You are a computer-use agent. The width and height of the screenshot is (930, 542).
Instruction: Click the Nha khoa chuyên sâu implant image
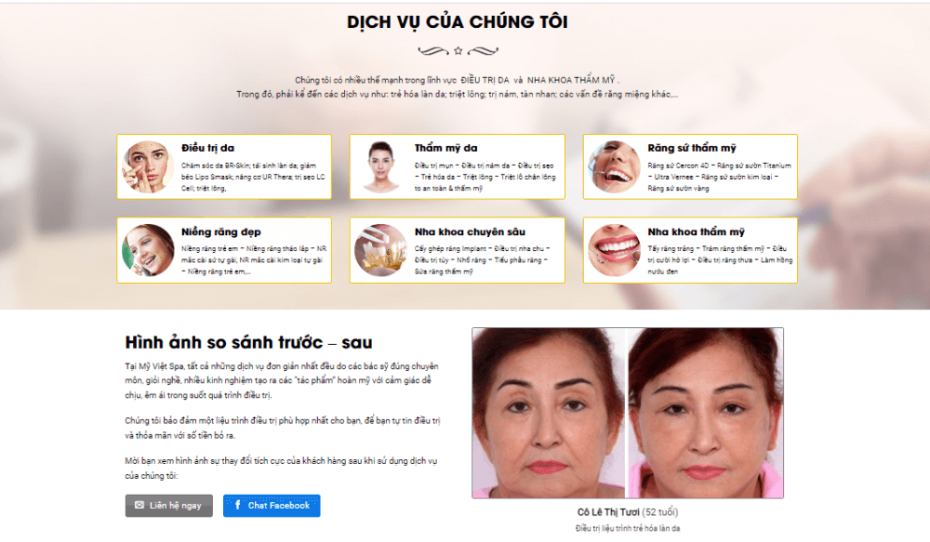coord(380,250)
